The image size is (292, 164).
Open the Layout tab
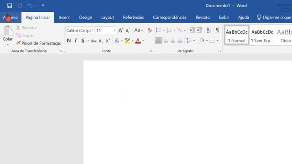pos(108,17)
